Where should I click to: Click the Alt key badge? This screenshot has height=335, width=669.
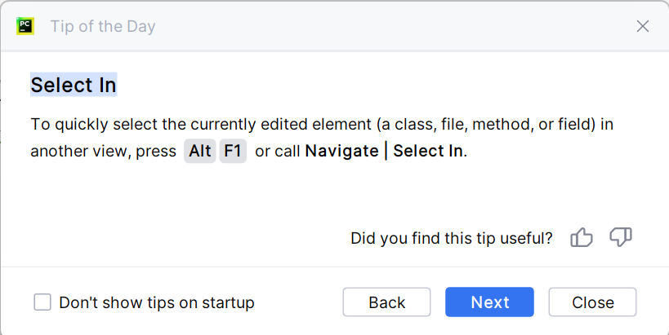pyautogui.click(x=200, y=151)
